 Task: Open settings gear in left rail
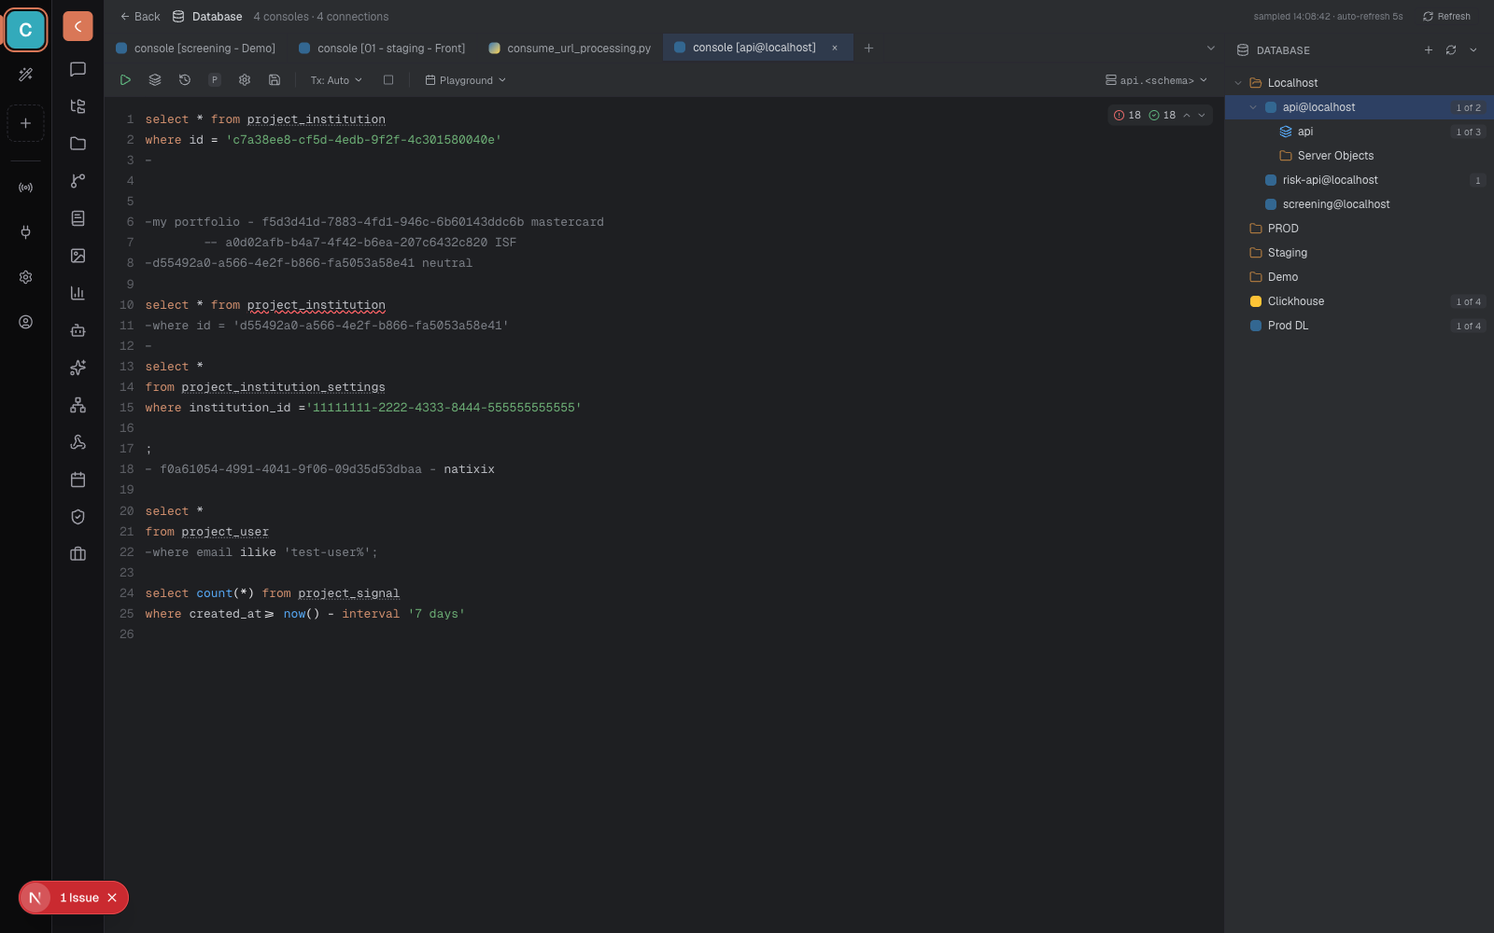point(25,277)
